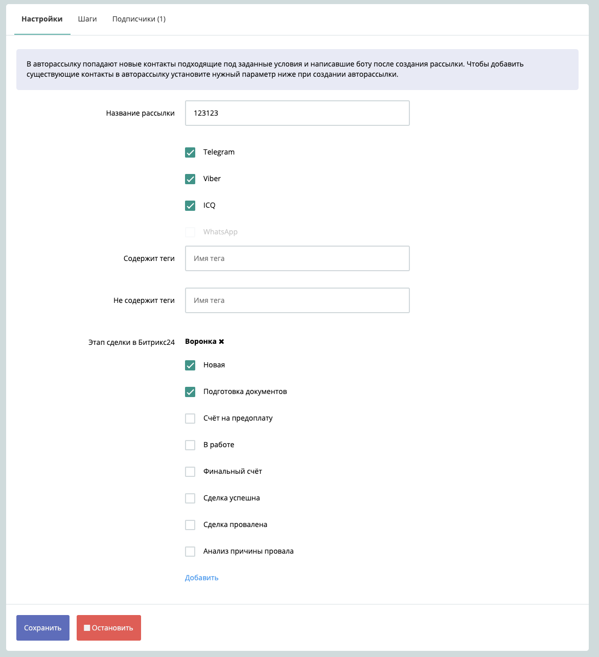Check the В работе stage
599x657 pixels.
(x=190, y=445)
